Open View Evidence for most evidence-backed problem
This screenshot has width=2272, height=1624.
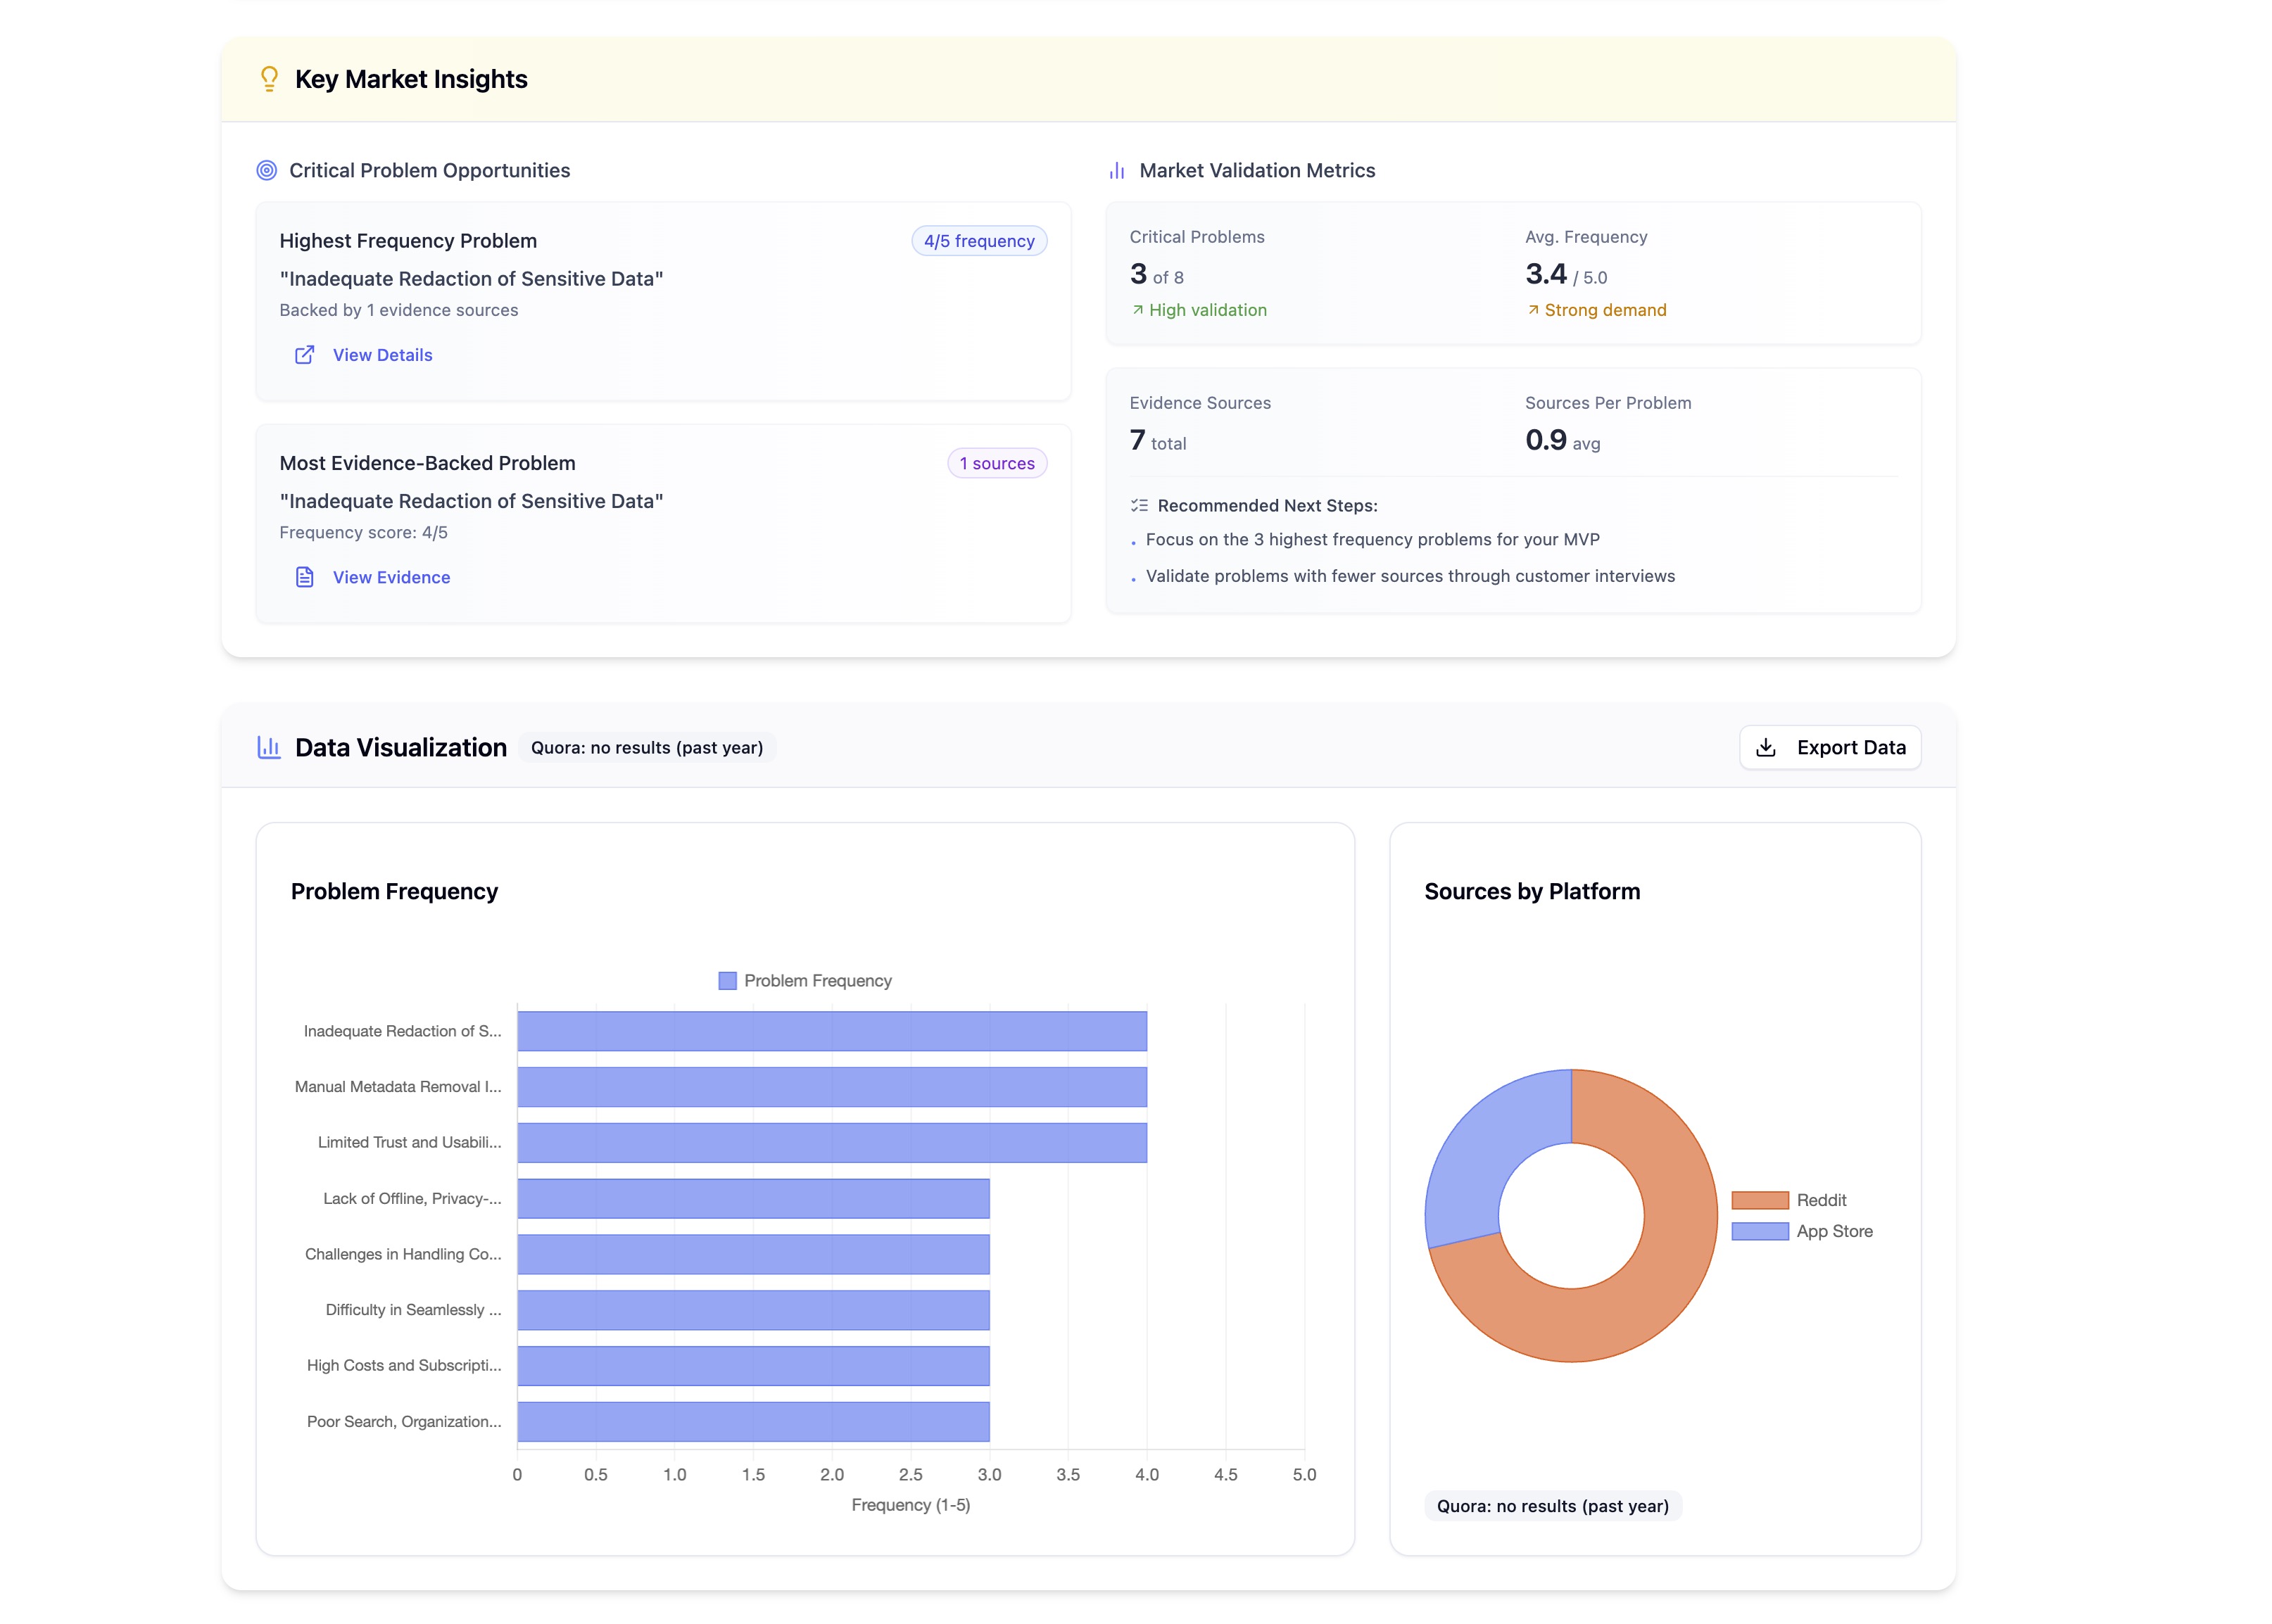point(391,577)
